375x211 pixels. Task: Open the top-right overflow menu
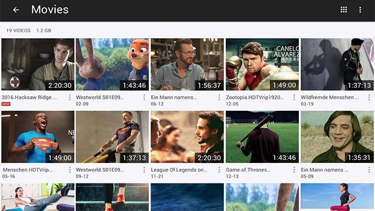click(x=360, y=10)
